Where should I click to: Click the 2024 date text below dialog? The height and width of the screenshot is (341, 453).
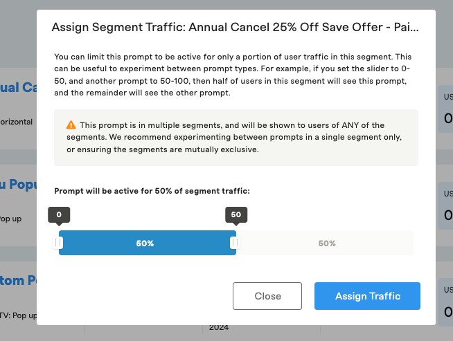coord(219,327)
